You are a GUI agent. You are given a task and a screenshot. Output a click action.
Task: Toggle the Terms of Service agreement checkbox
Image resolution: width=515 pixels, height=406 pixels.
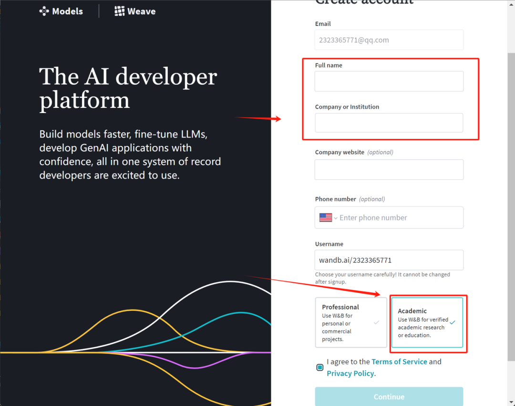(x=319, y=367)
